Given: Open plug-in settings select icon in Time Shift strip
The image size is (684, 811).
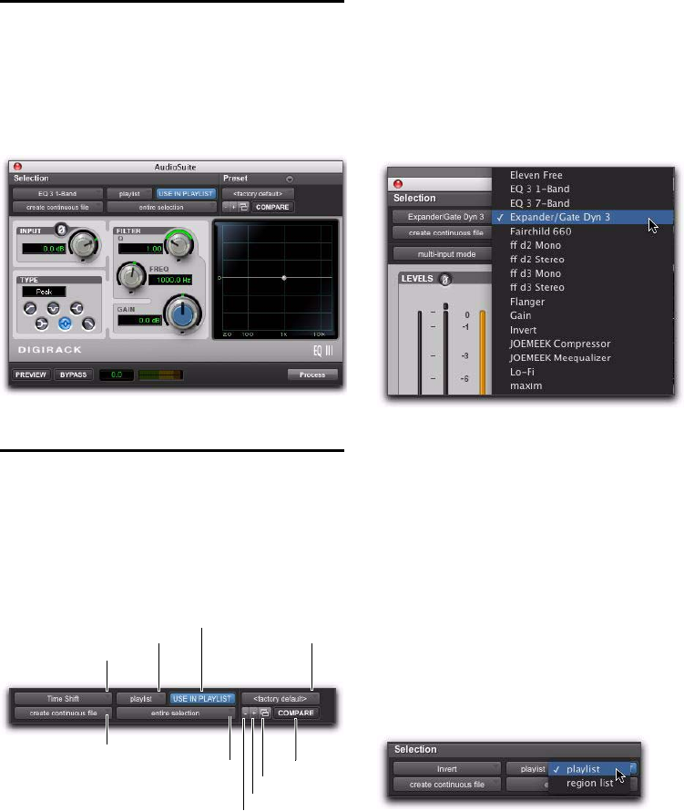Looking at the screenshot, I should tap(264, 713).
